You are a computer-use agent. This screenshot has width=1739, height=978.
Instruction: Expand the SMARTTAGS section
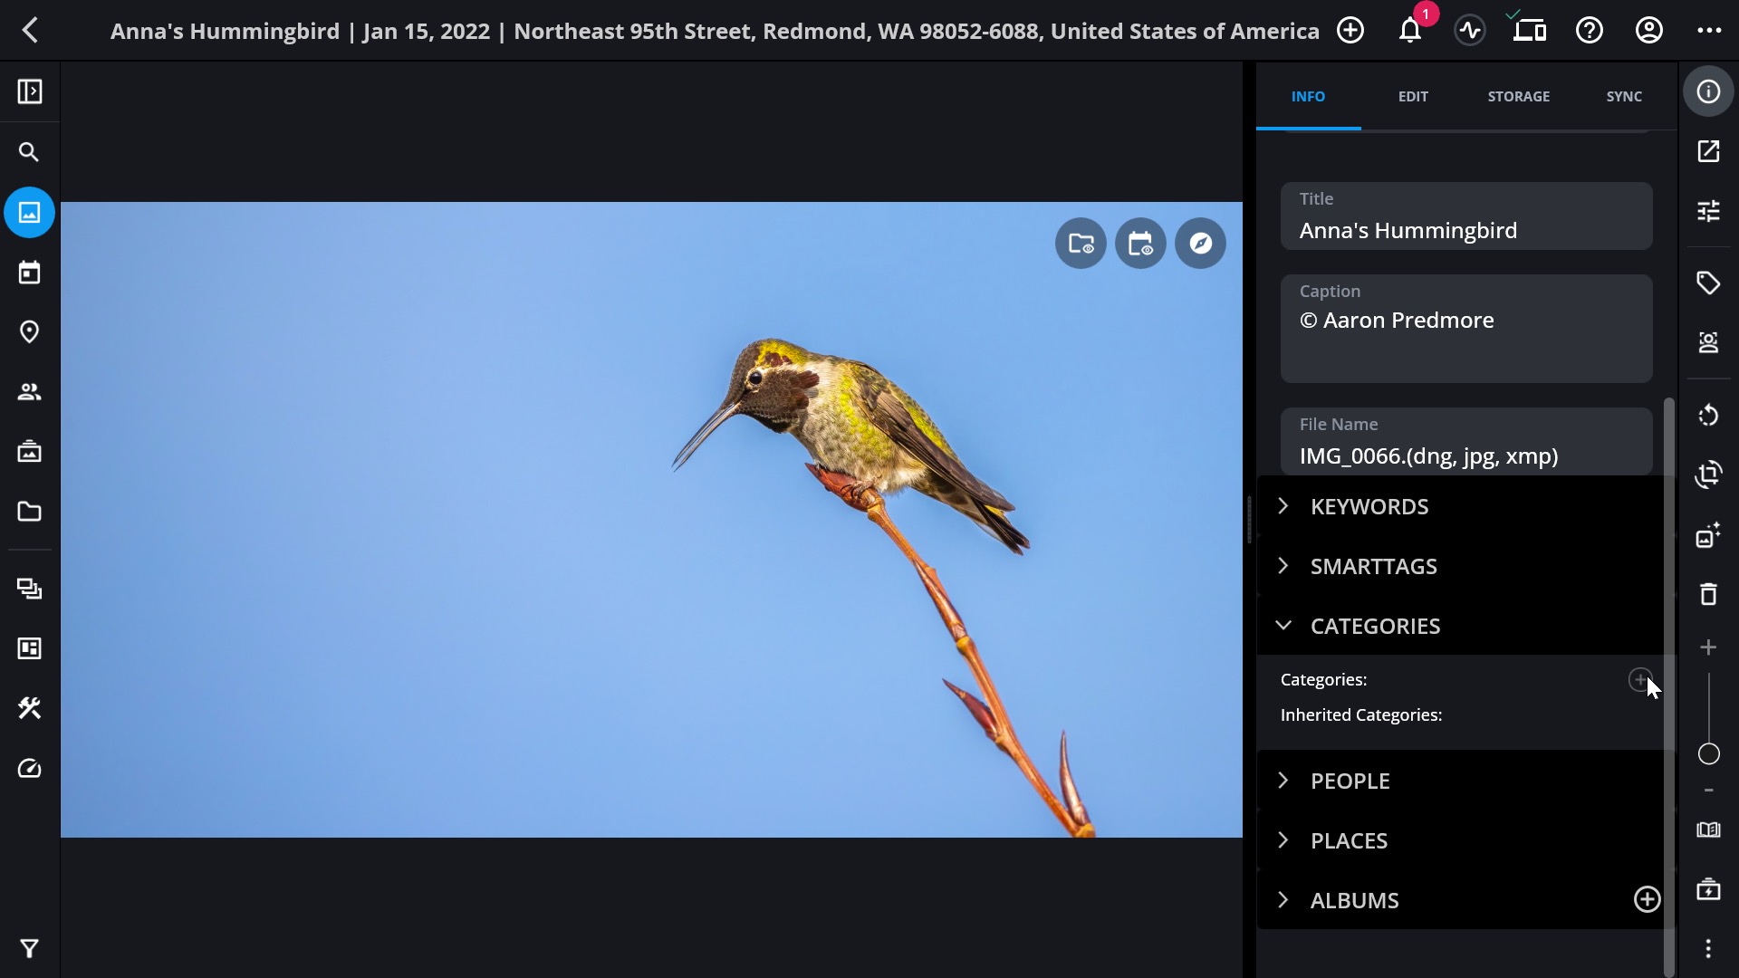[x=1460, y=566]
